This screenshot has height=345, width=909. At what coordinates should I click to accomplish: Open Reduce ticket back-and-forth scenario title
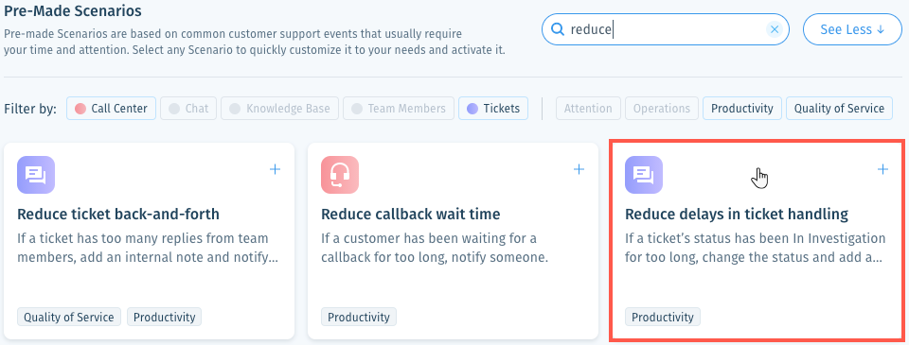point(118,215)
